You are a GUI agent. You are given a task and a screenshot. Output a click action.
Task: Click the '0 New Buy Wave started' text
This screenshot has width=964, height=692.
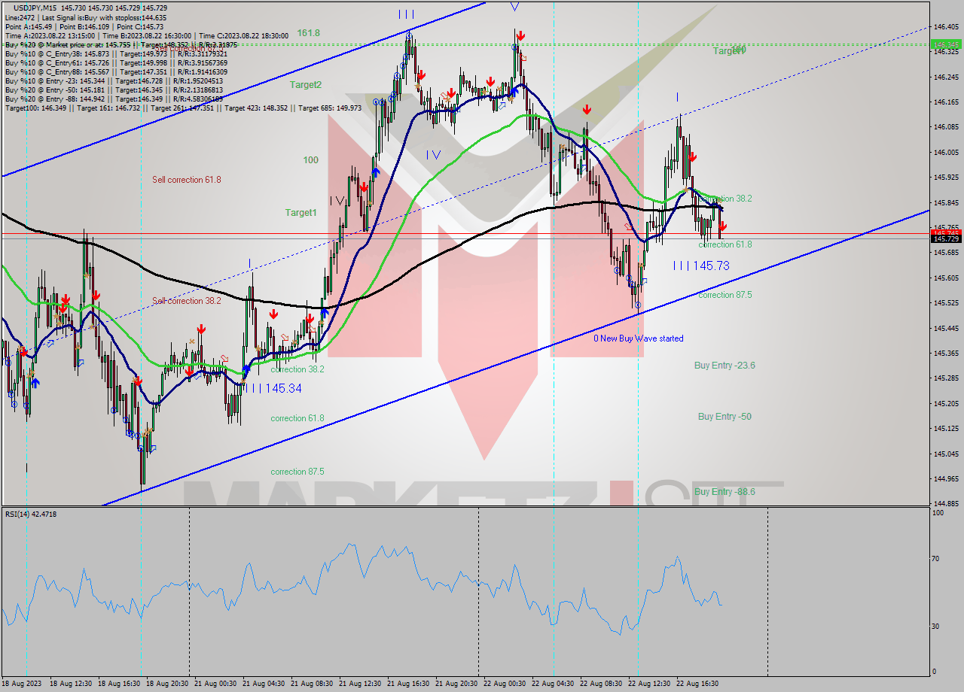[639, 338]
